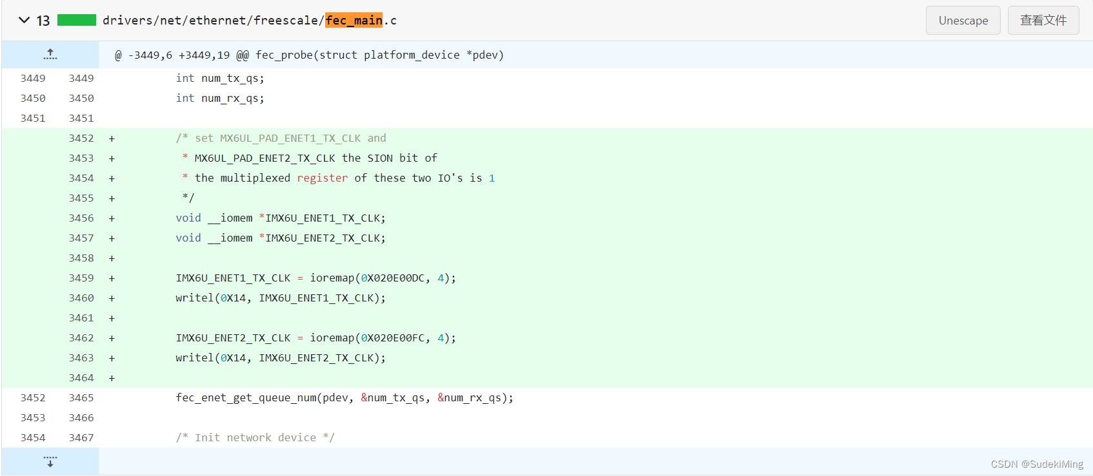
Task: Click the plus marker on line 3453
Action: point(112,158)
